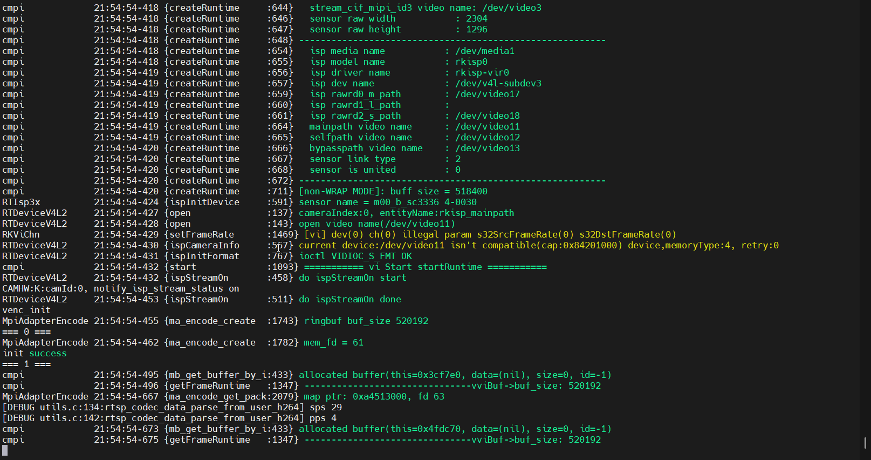Click the buff size value 518400
The height and width of the screenshot is (460, 871).
tap(471, 192)
